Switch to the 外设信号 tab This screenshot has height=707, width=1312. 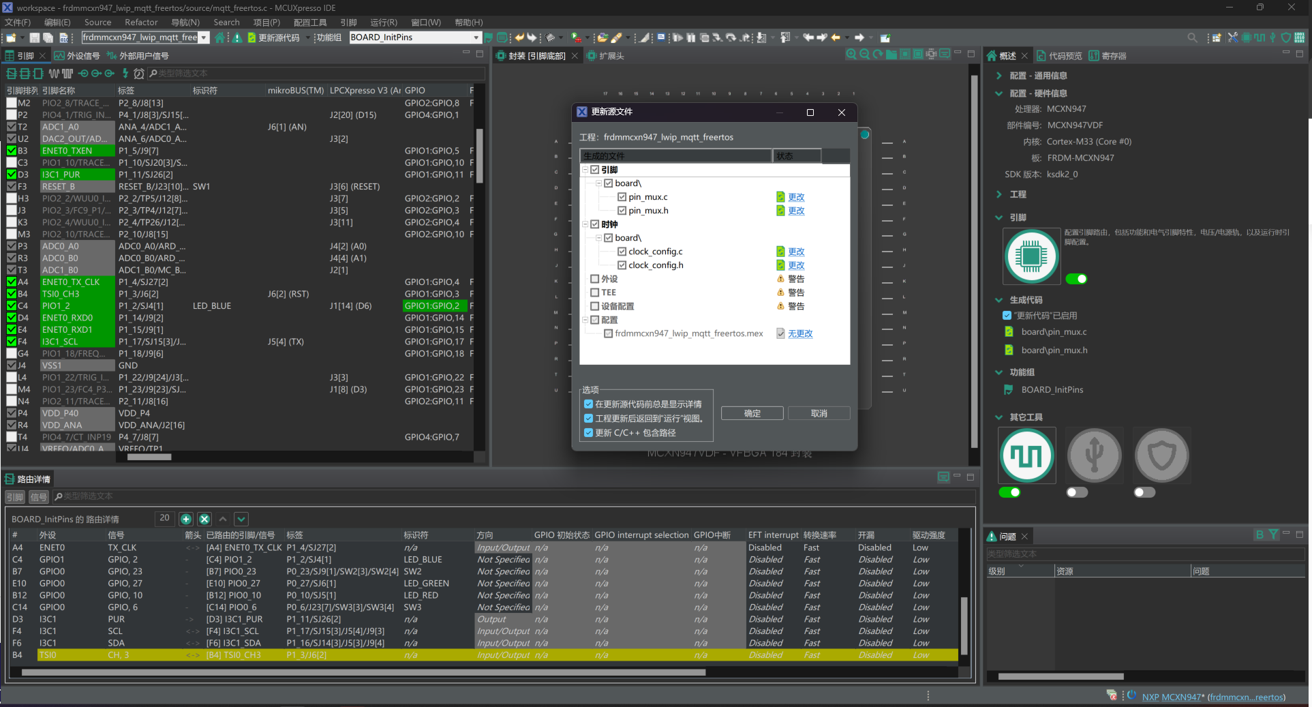(77, 56)
